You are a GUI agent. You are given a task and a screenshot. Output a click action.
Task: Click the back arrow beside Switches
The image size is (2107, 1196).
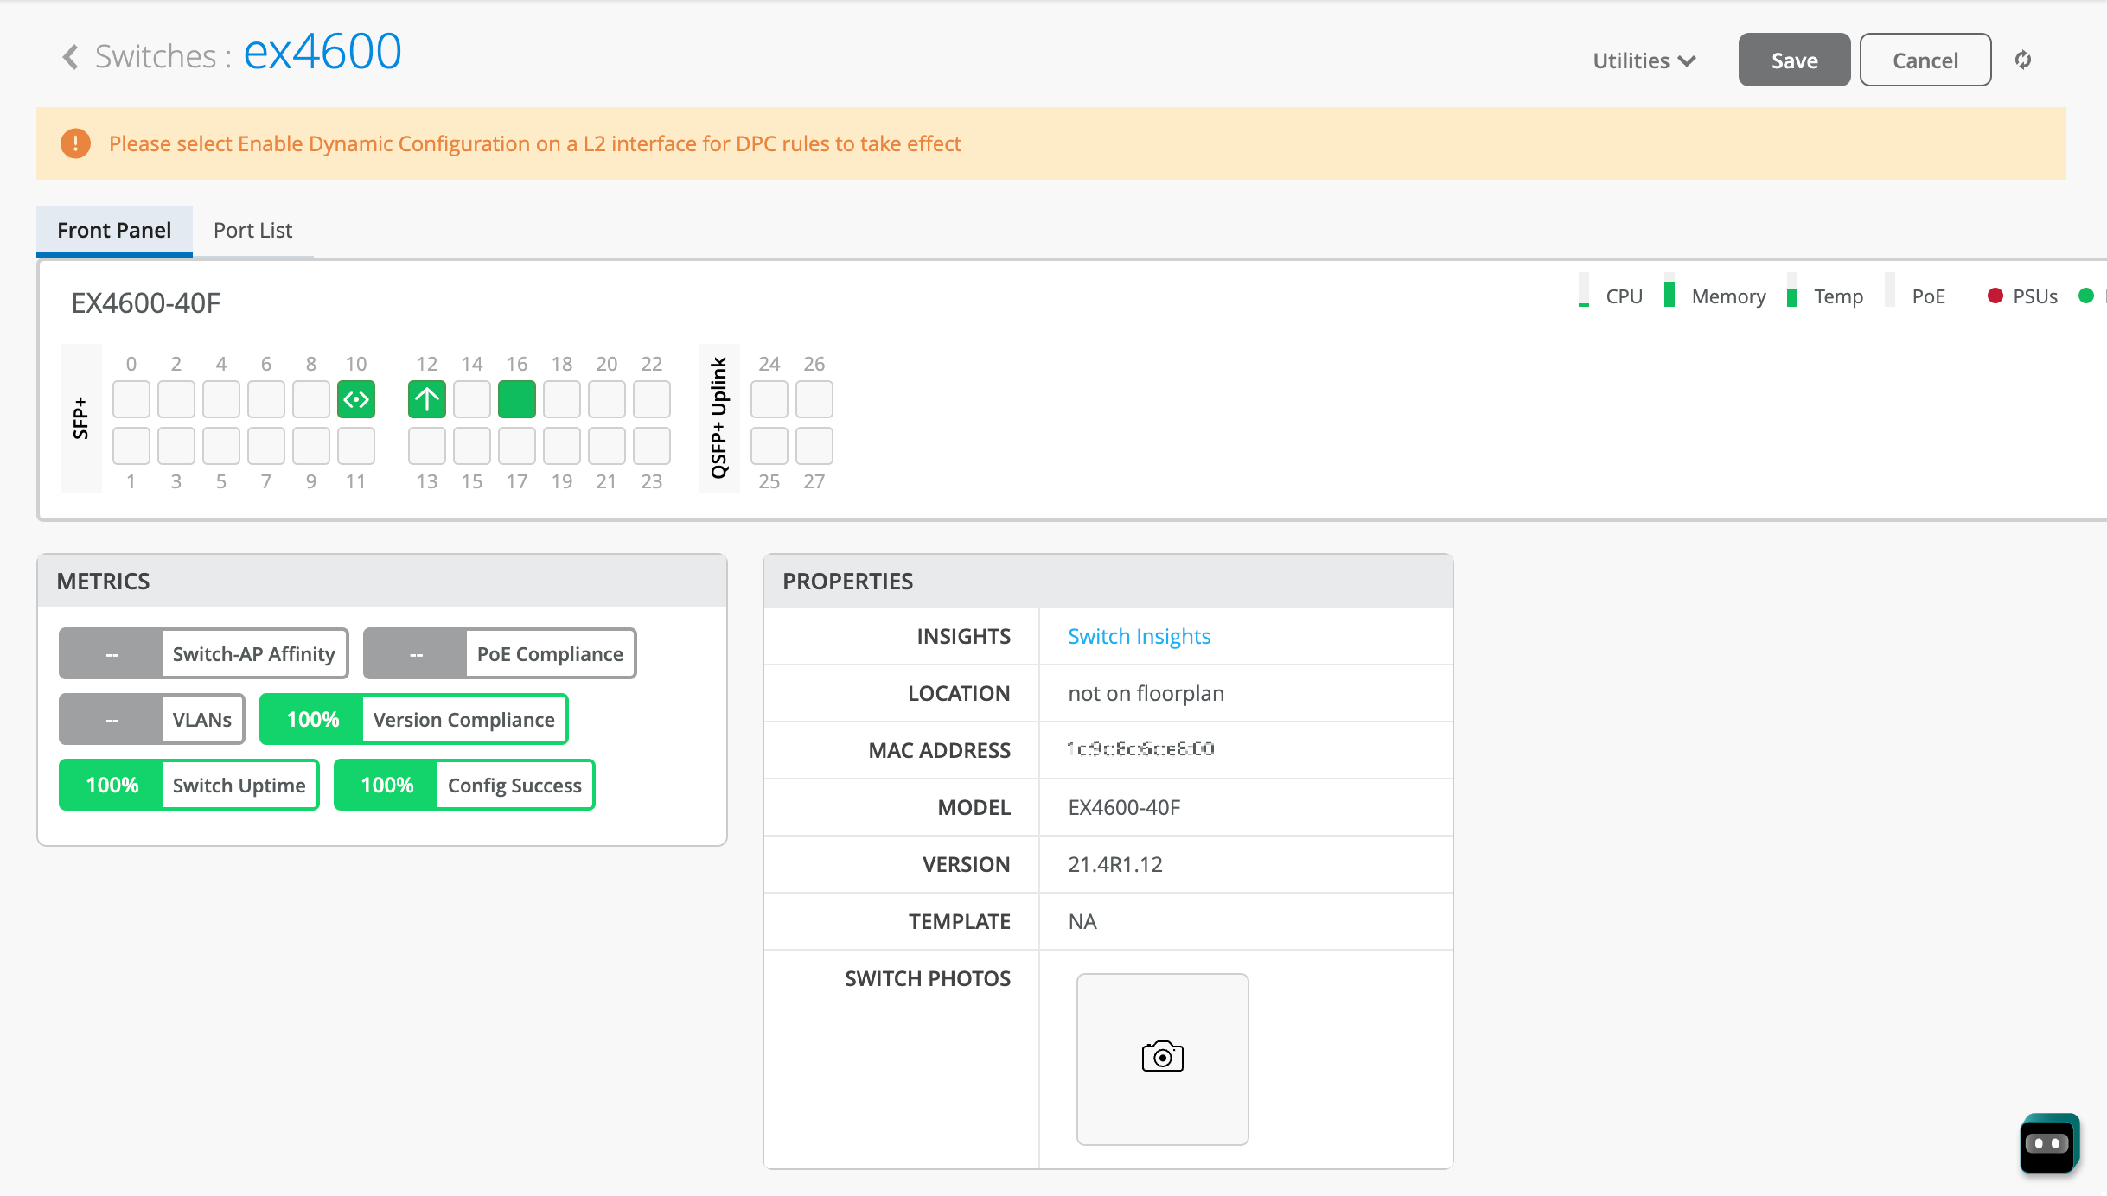(71, 58)
